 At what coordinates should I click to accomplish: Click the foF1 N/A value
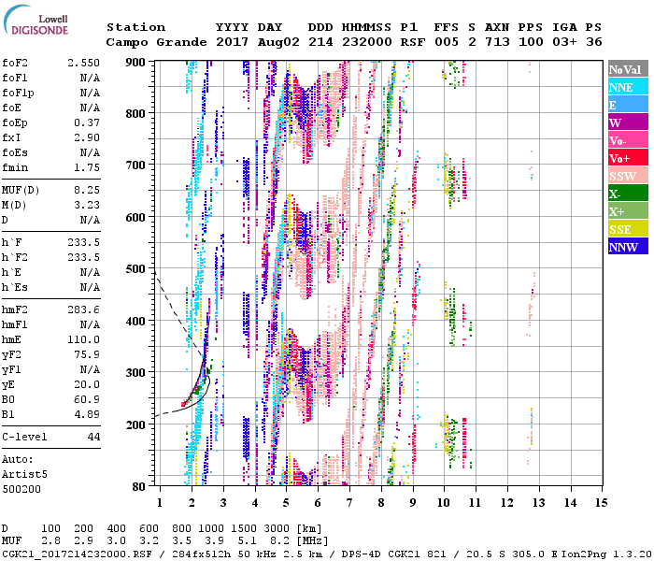pos(90,78)
